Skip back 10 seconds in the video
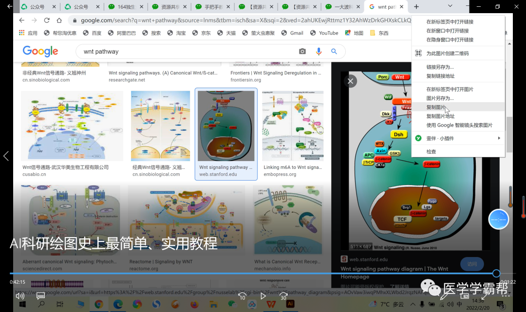The height and width of the screenshot is (312, 526). click(242, 296)
